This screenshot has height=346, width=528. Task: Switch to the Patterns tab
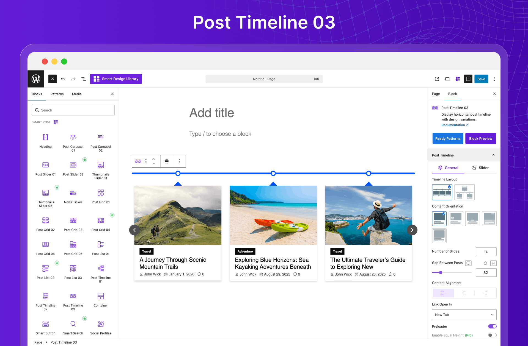click(57, 94)
